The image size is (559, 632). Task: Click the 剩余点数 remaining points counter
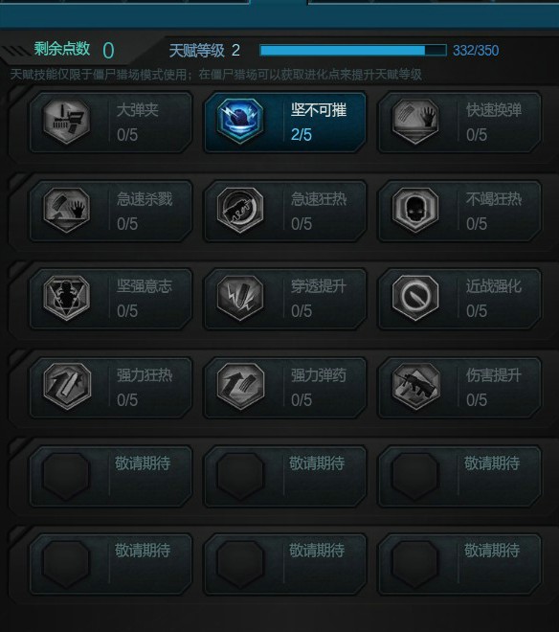pos(108,51)
